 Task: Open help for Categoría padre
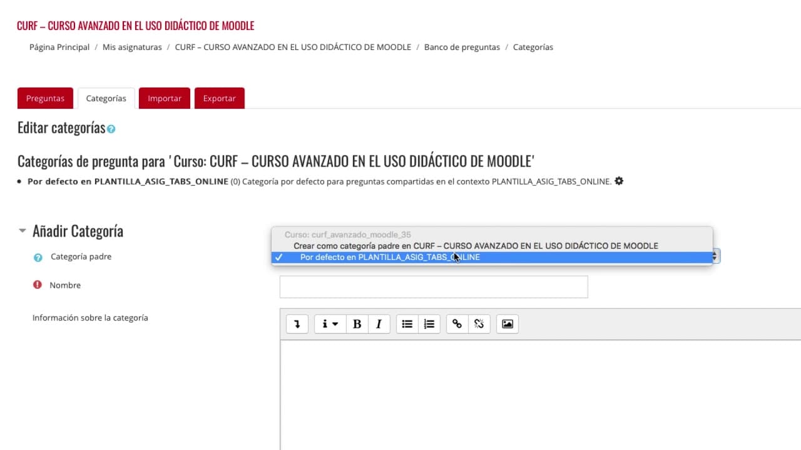[38, 257]
